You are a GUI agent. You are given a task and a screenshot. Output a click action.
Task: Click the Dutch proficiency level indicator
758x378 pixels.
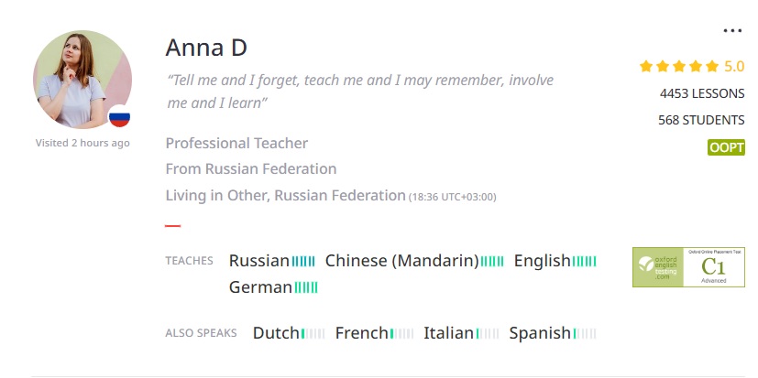313,334
